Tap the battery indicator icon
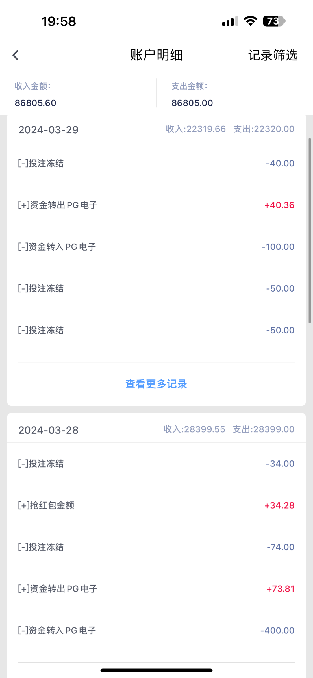 click(x=274, y=21)
